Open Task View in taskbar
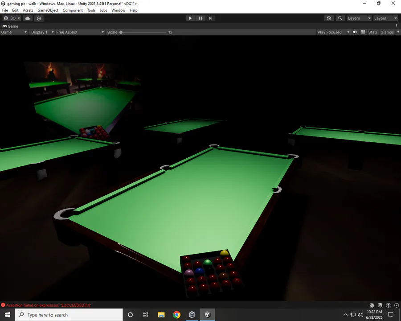 coord(145,315)
